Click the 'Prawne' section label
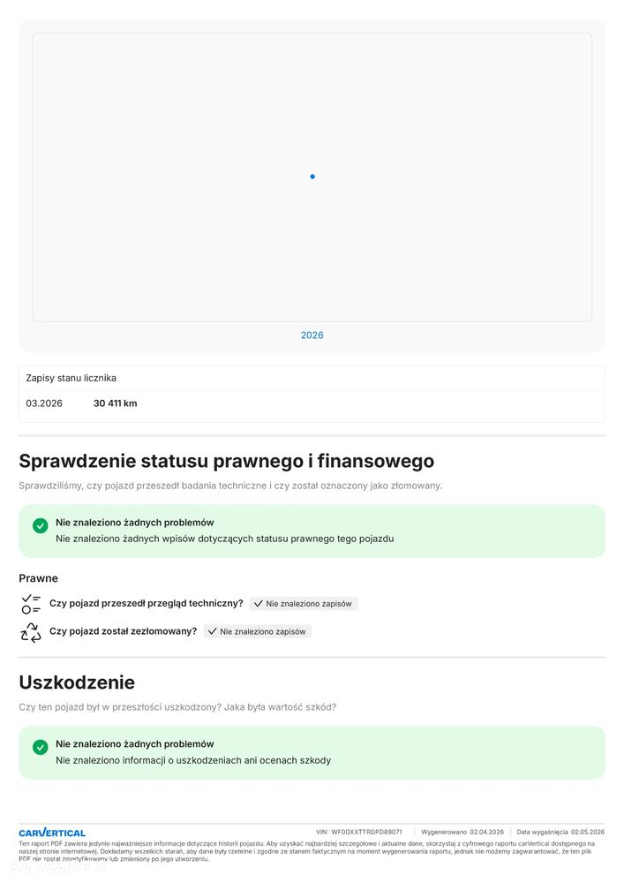The height and width of the screenshot is (882, 624). [x=38, y=578]
